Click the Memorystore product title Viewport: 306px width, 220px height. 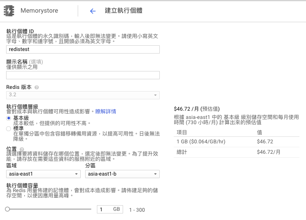click(39, 10)
